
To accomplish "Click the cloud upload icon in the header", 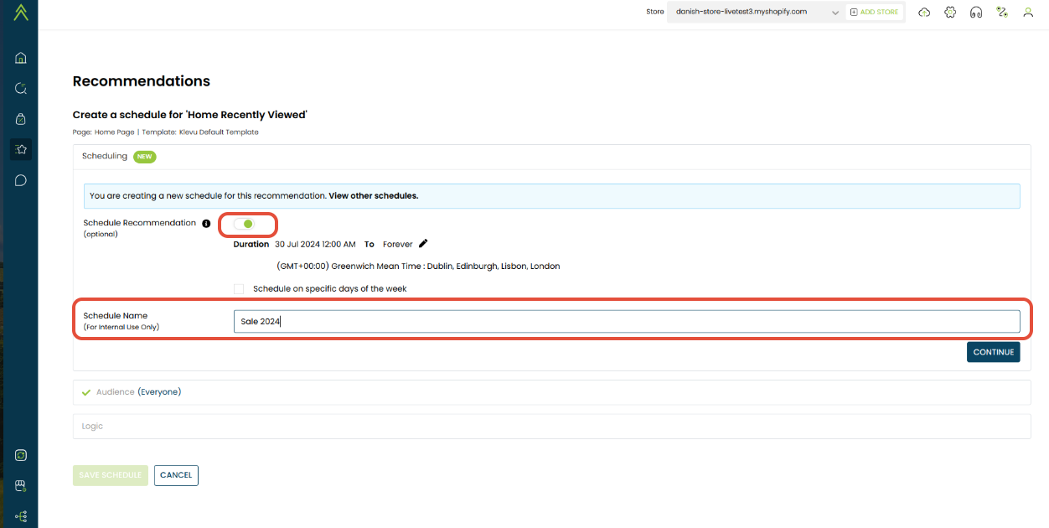I will coord(924,13).
